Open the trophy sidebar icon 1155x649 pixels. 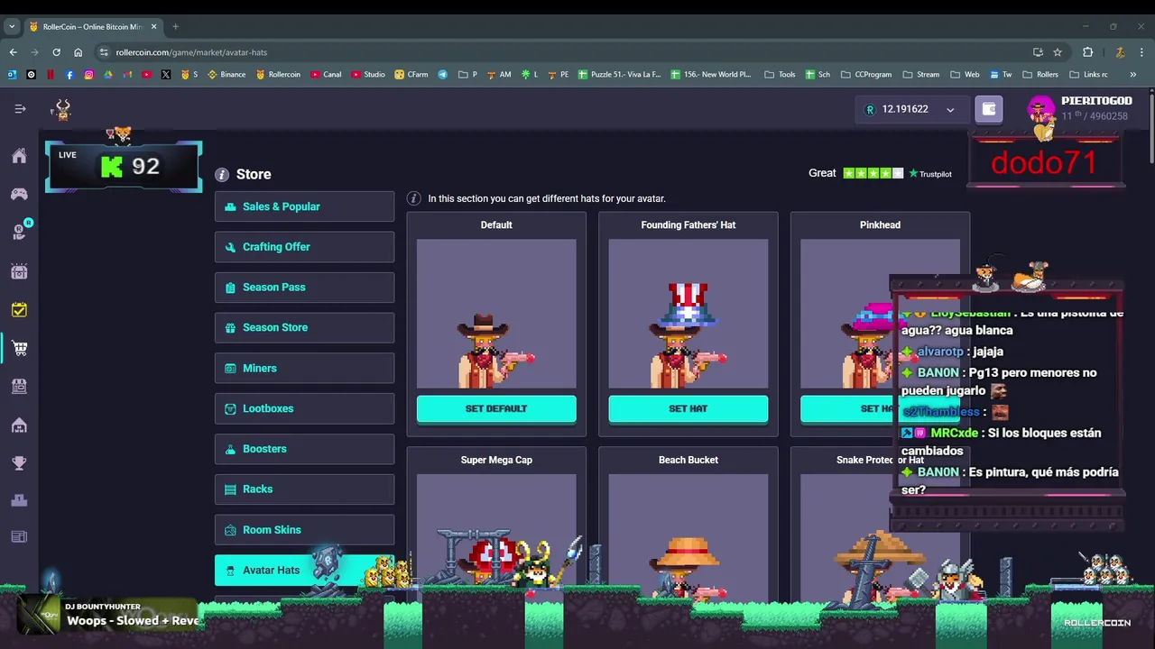tap(19, 462)
